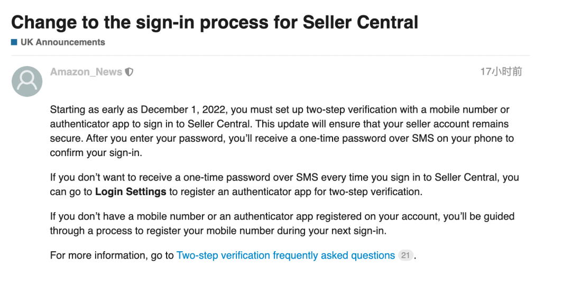This screenshot has height=293, width=571.
Task: Click the moderator shield icon beside Amazon_News
Action: click(129, 72)
